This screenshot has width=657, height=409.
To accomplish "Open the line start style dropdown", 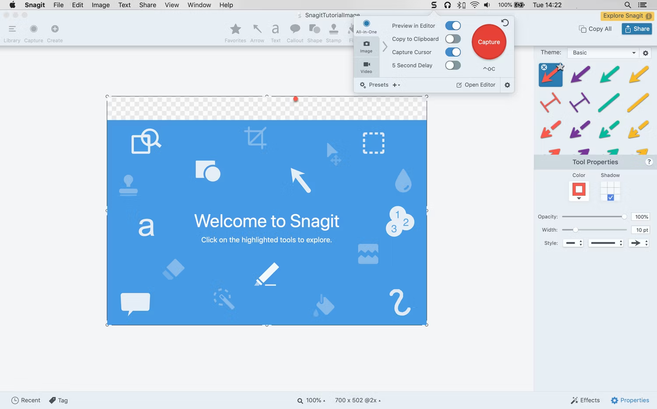I will click(x=573, y=243).
